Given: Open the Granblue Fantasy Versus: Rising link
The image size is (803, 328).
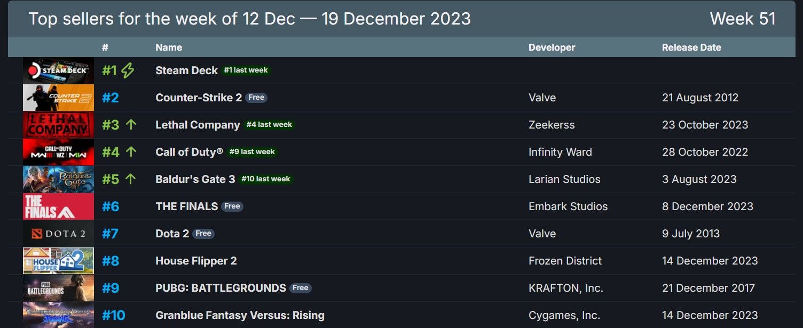Looking at the screenshot, I should coord(240,315).
